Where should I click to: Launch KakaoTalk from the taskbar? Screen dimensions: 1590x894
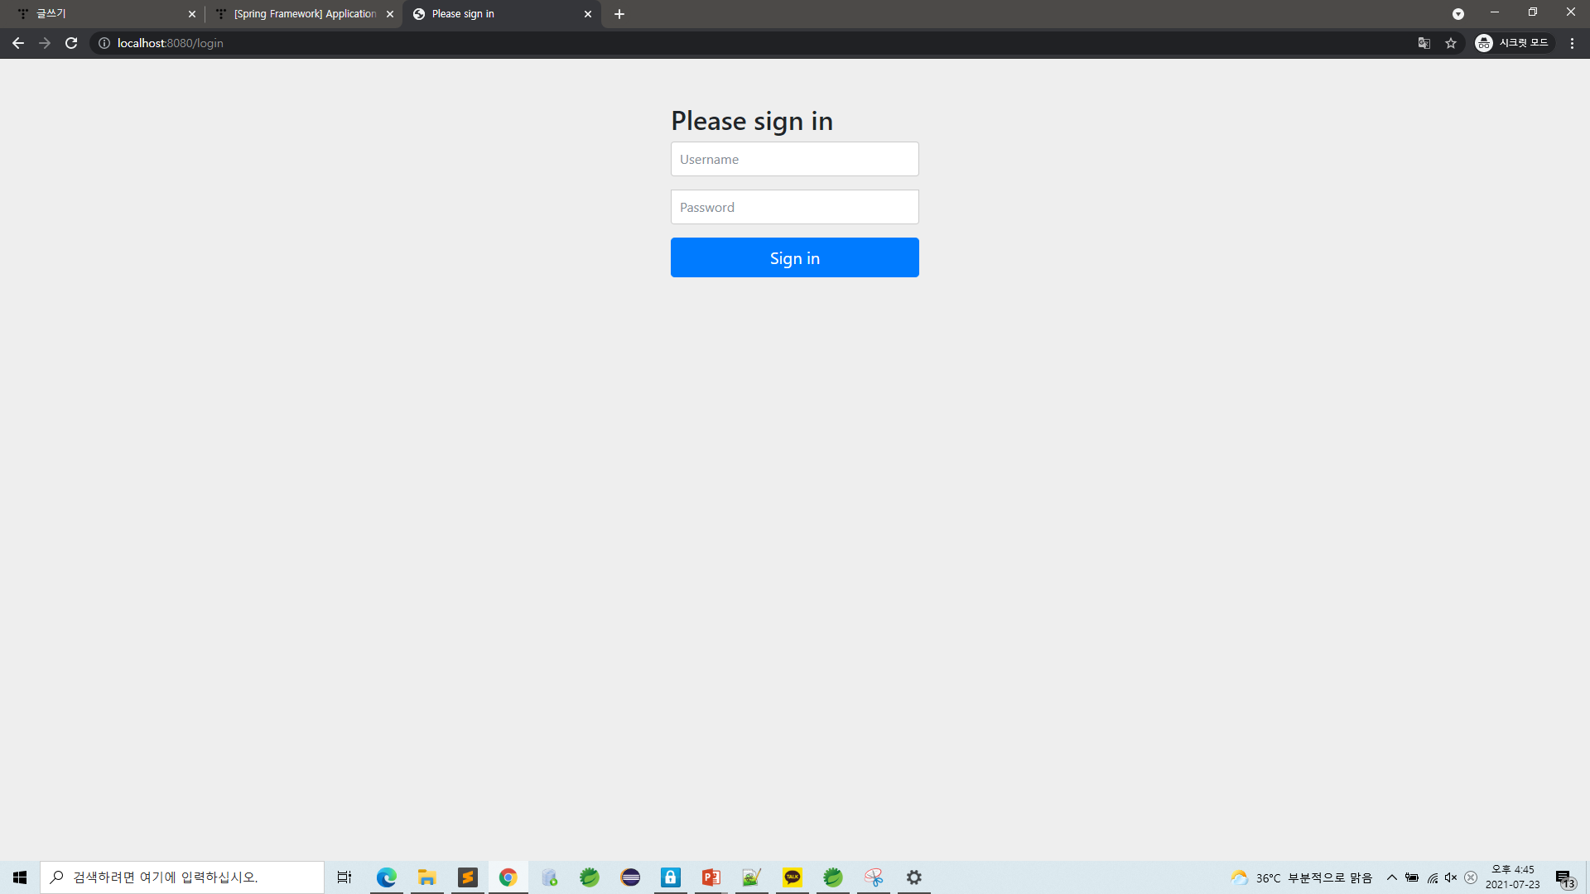tap(793, 877)
